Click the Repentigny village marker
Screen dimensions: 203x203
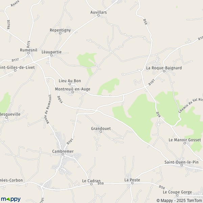point(60,33)
